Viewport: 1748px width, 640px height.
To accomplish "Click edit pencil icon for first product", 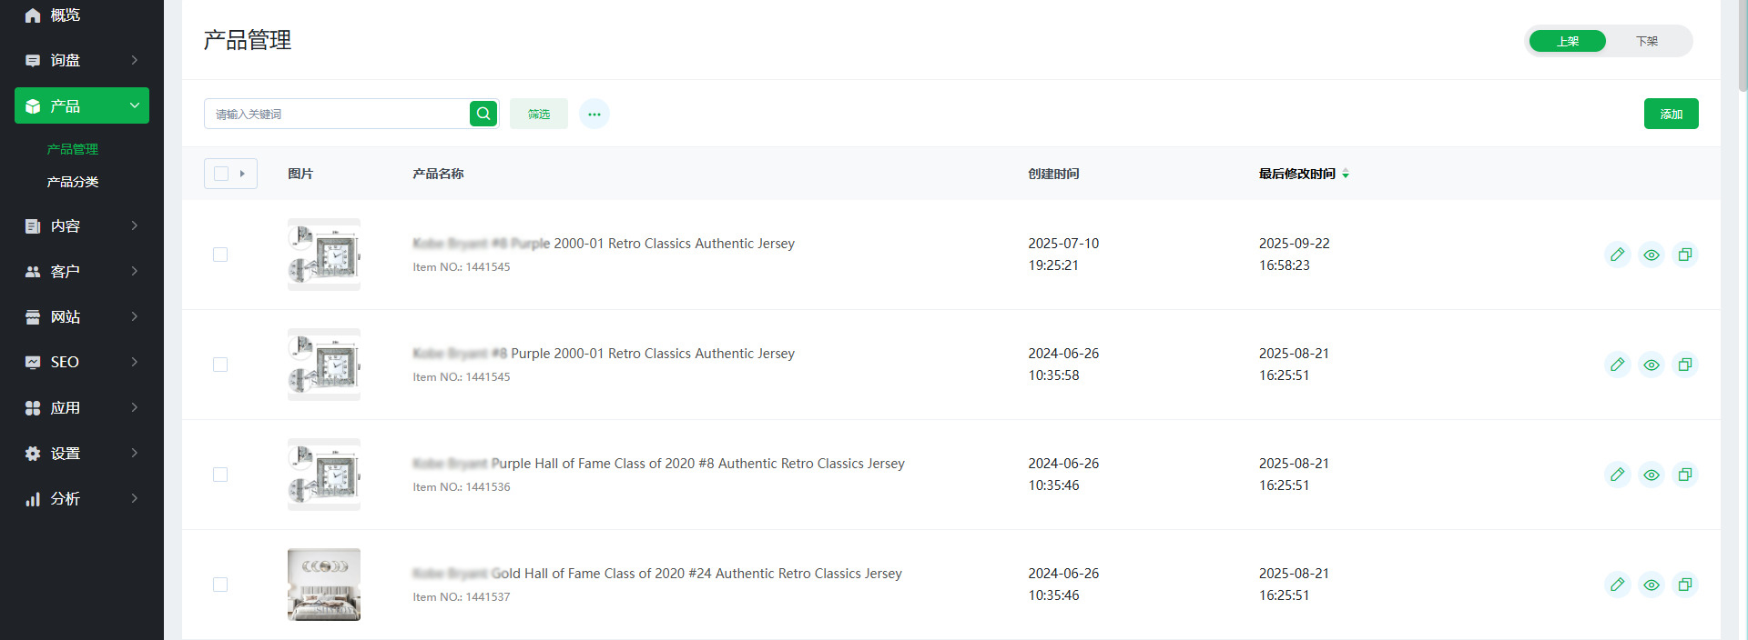I will 1617,255.
